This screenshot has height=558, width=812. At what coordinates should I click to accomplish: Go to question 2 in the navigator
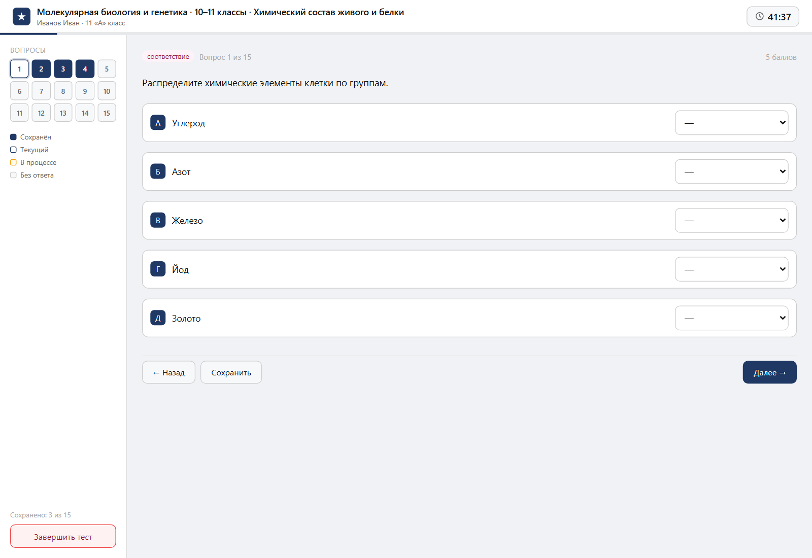pyautogui.click(x=41, y=69)
